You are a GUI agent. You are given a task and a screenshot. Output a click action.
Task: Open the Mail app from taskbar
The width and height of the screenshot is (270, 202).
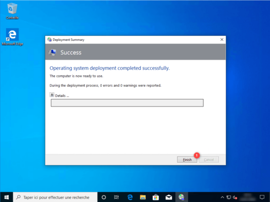tap(169, 197)
